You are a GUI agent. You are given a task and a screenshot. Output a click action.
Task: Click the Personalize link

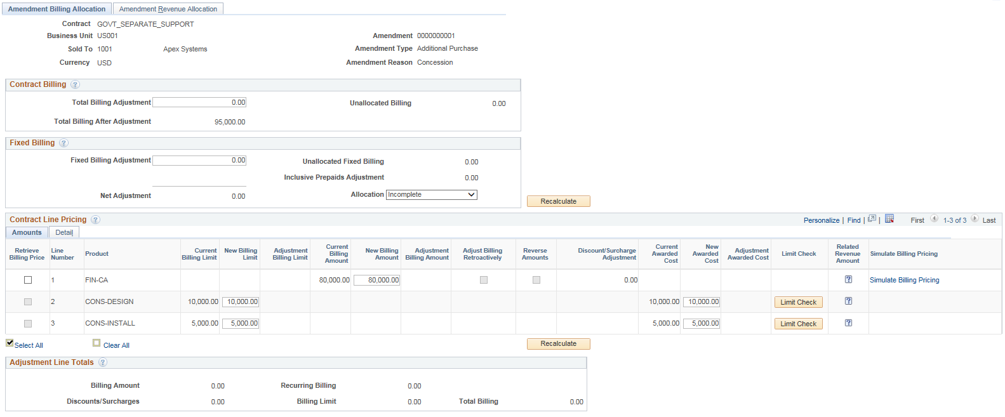(822, 220)
